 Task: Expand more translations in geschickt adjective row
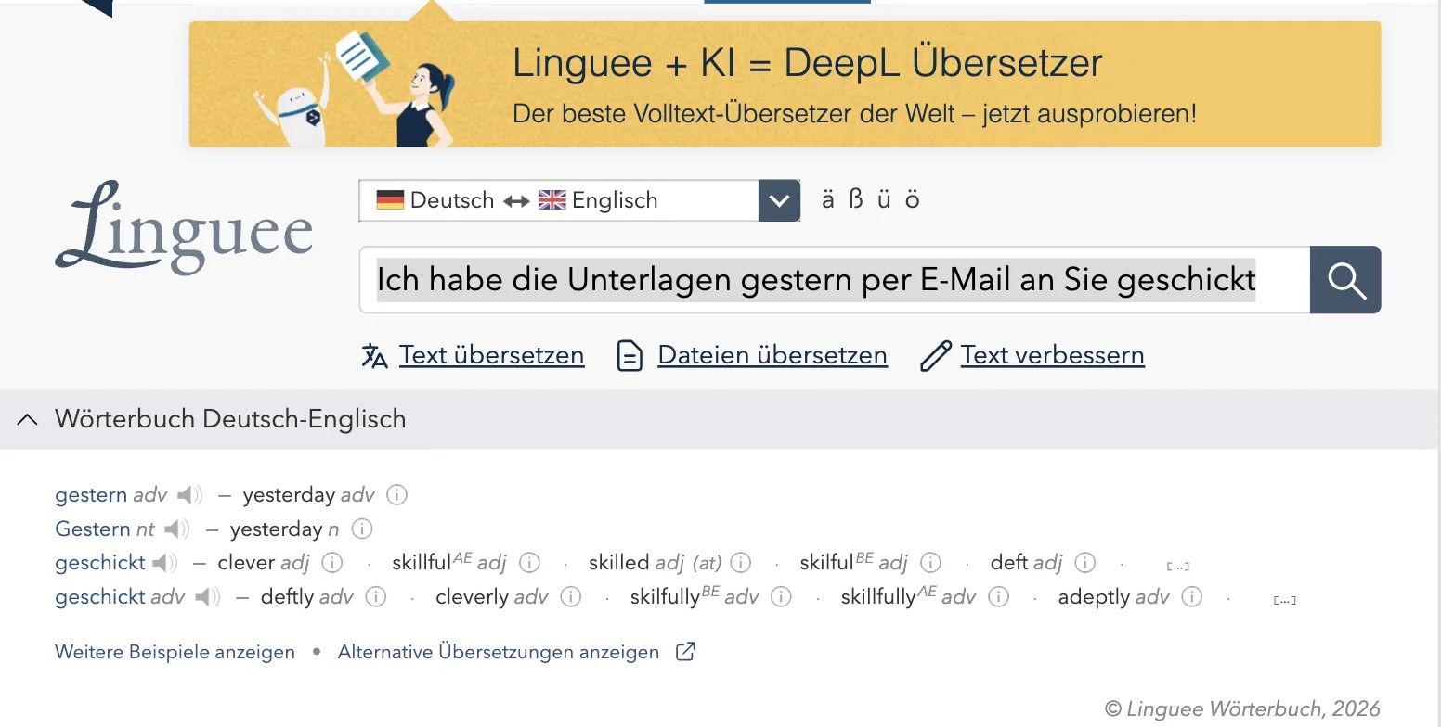click(x=1178, y=566)
